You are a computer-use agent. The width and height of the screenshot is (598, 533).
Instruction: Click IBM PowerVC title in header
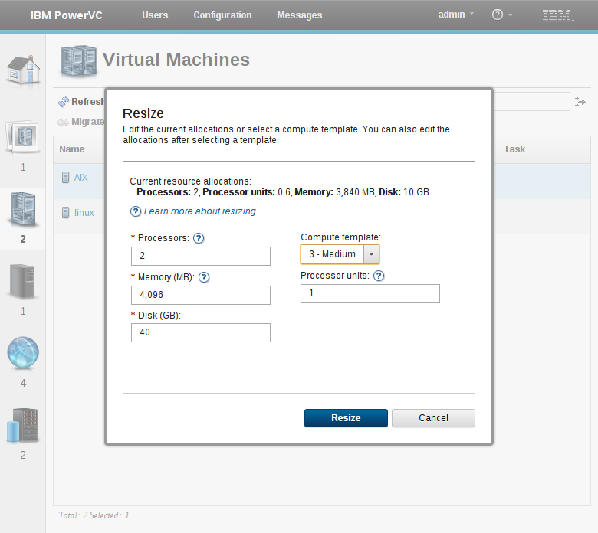(67, 15)
